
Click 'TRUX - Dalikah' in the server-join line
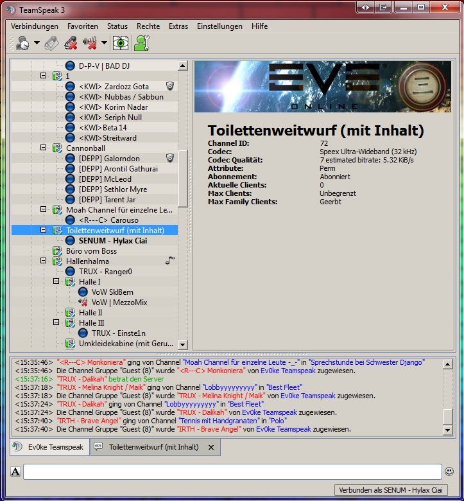pyautogui.click(x=82, y=379)
